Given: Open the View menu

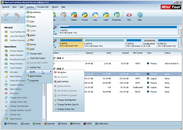Looking at the screenshot, I should [x=14, y=7].
